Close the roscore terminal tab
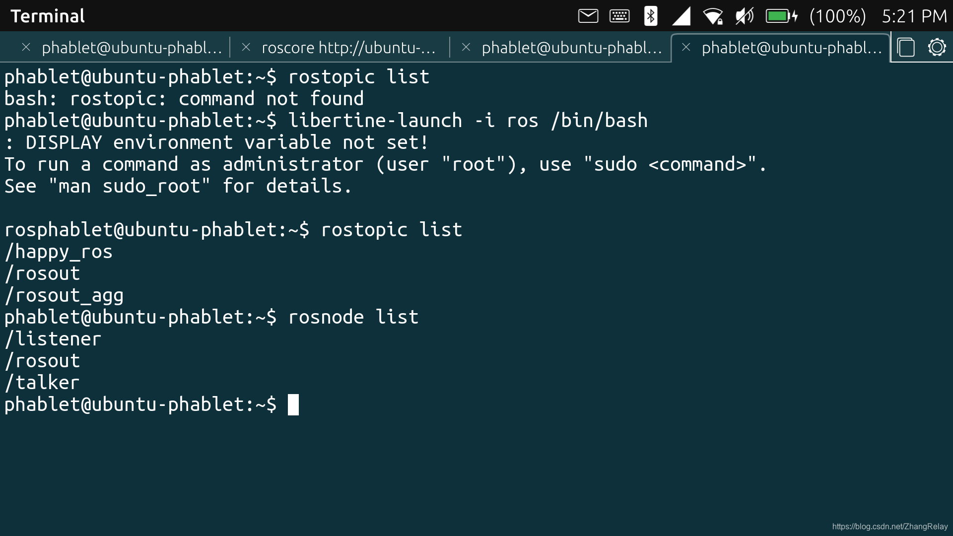Viewport: 953px width, 536px height. 247,47
